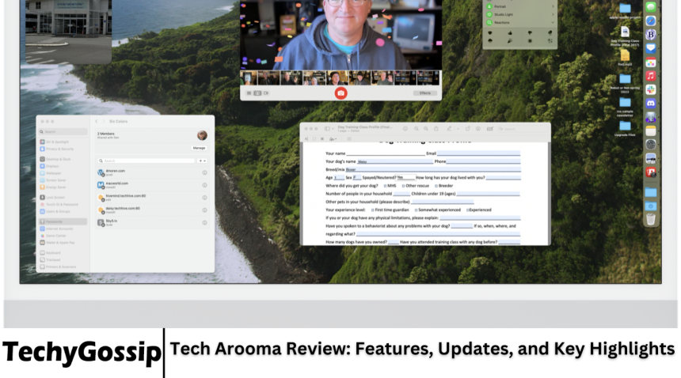The width and height of the screenshot is (681, 378).
Task: Open the add password plus dropdown
Action: coord(202,161)
